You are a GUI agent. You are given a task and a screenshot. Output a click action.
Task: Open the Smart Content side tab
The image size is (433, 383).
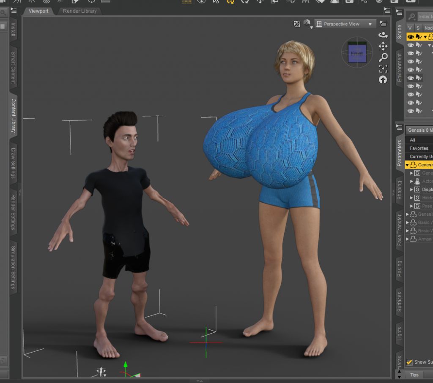point(13,68)
